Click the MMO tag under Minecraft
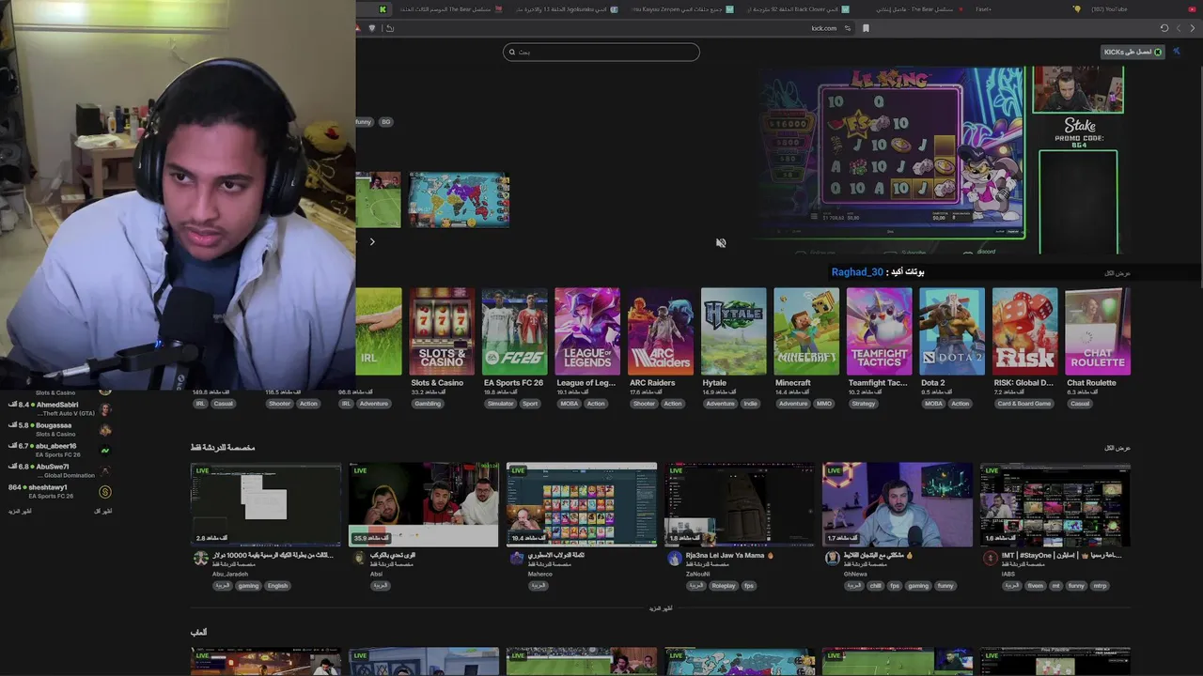Image resolution: width=1203 pixels, height=676 pixels. (x=824, y=404)
